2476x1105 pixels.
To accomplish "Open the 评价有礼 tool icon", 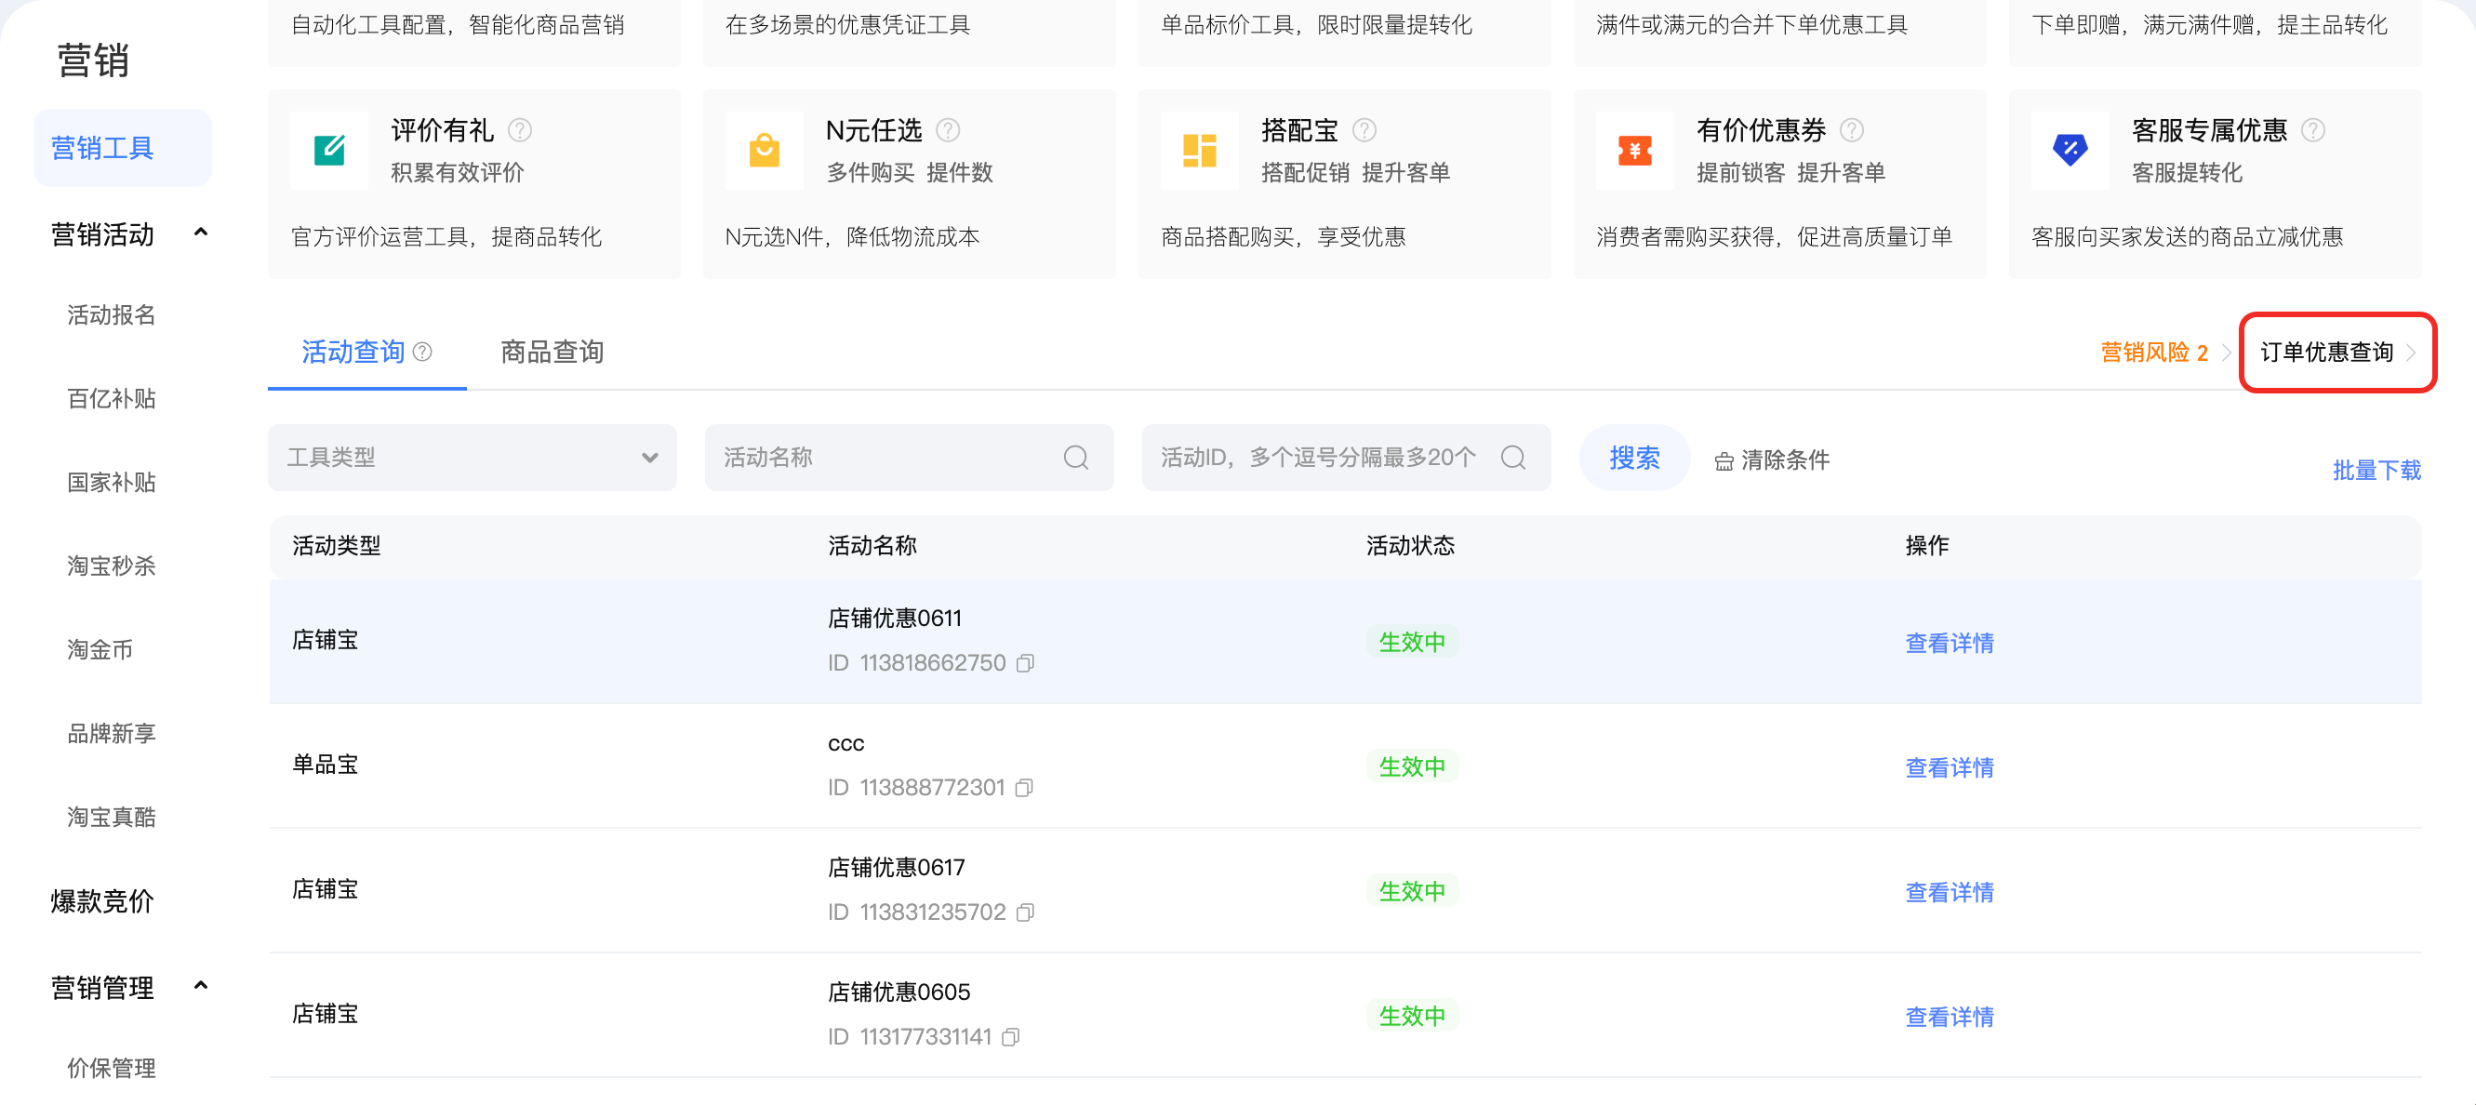I will click(328, 151).
